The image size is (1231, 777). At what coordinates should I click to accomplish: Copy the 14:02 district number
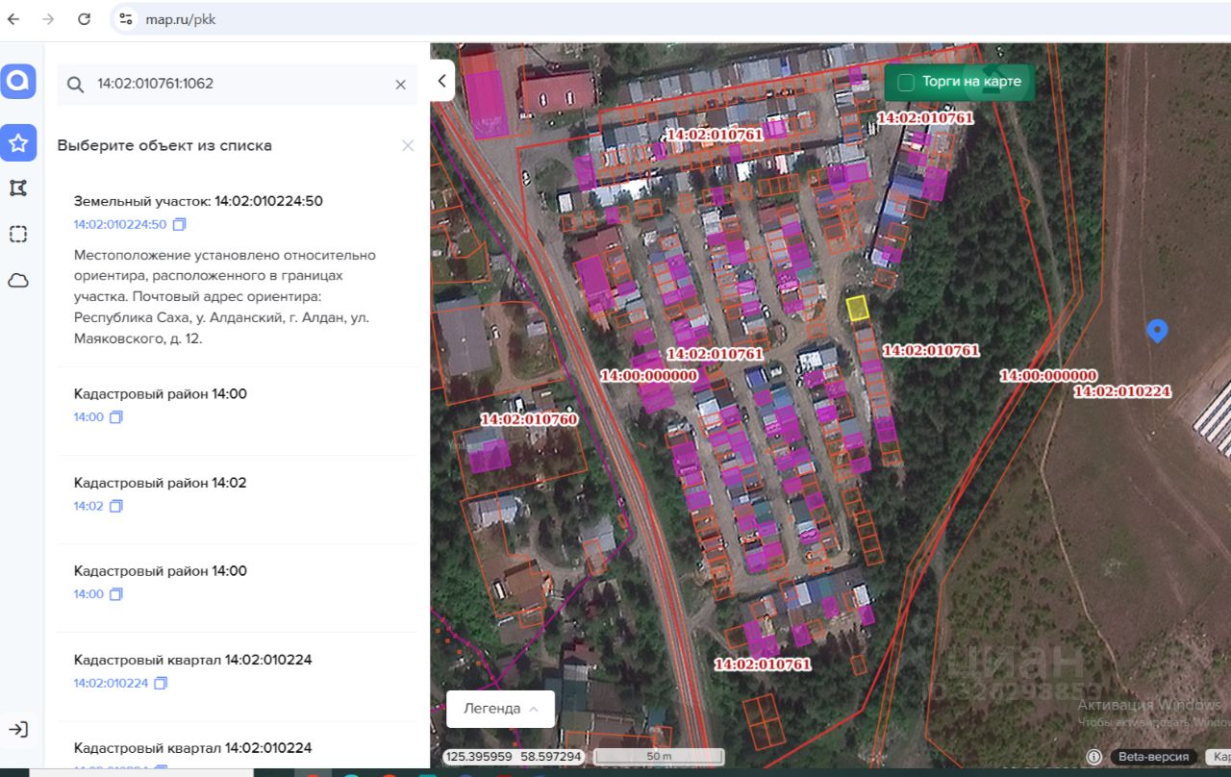pos(116,506)
